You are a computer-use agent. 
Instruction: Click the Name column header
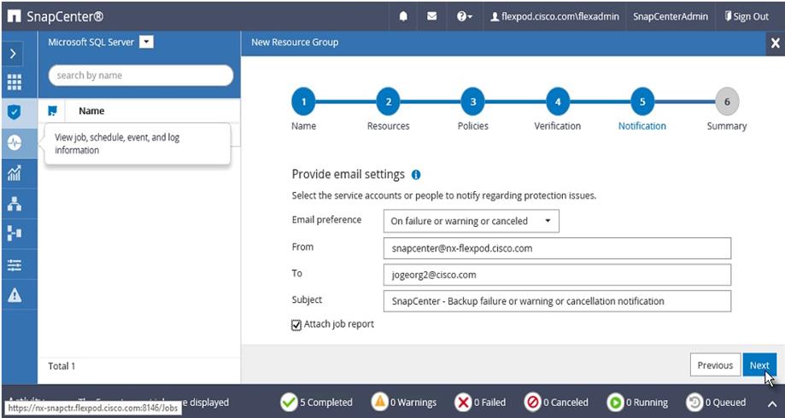(91, 111)
